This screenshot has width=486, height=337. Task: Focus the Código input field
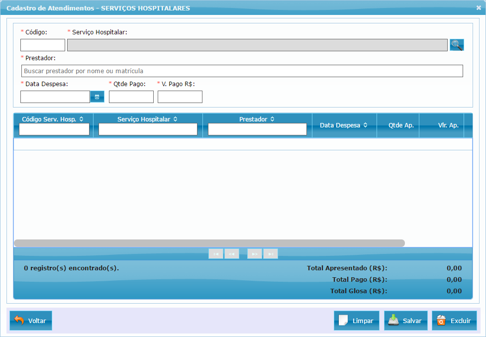[43, 45]
